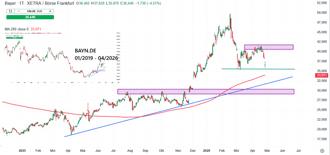Click the 27,500 price axis label
The height and width of the screenshot is (155, 330).
click(322, 100)
